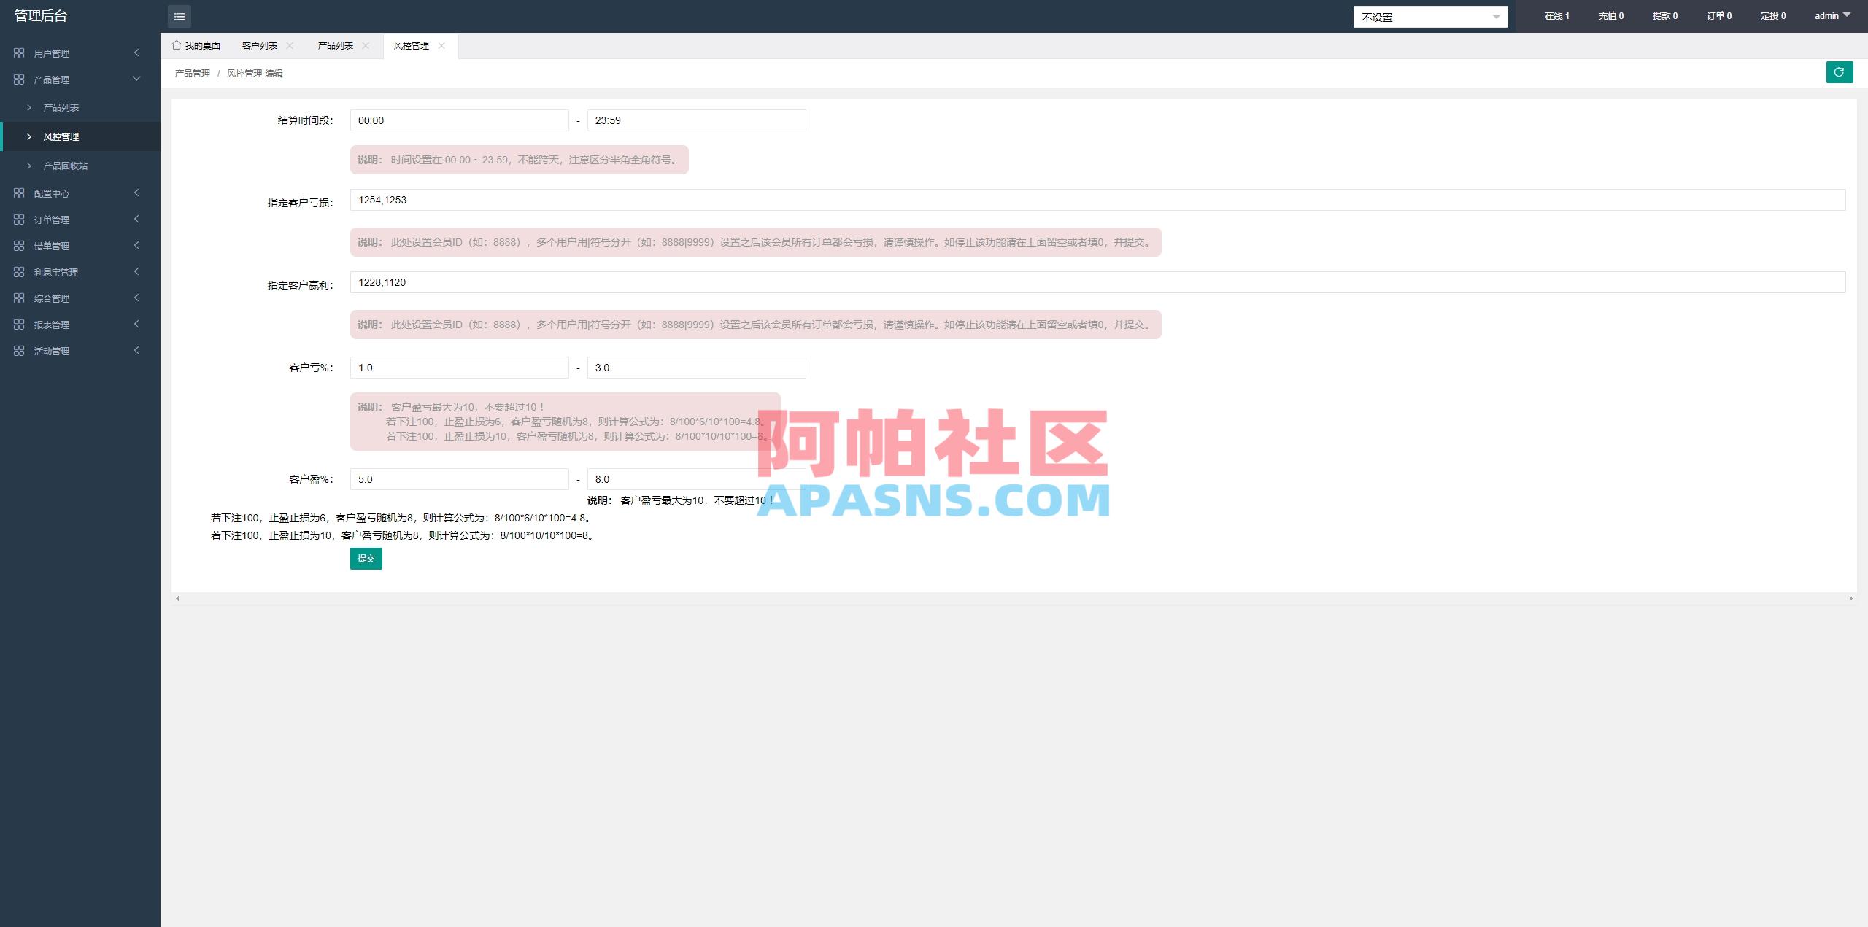
Task: Switch to the 我的桌面 tab
Action: 196,45
